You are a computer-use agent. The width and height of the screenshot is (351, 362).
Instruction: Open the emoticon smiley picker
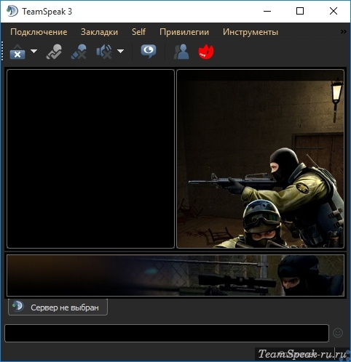338,333
